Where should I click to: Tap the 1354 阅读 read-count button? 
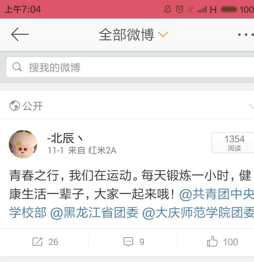(233, 143)
